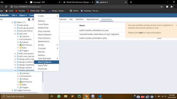Click the tree panel horizontal scrollbar
The width and height of the screenshot is (177, 99).
tap(19, 93)
